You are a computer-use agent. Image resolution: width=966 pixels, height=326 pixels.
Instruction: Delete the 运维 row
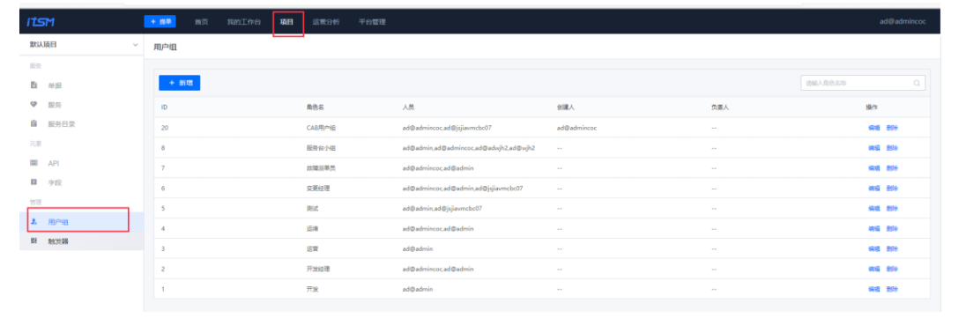coord(892,228)
